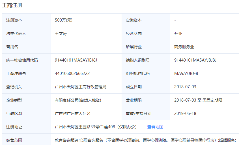Open the 查看地图 map link
The image size is (239, 145).
[x=155, y=127]
